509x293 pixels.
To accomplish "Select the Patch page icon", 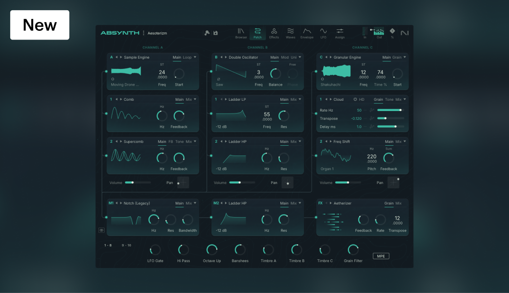I will [257, 31].
